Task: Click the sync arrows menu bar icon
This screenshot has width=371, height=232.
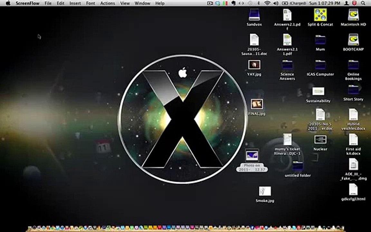Action: [x=241, y=3]
